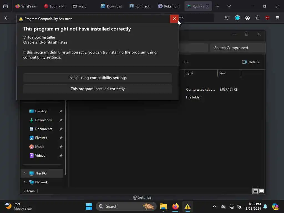
Task: Sort files by the Size column header
Action: 229,73
